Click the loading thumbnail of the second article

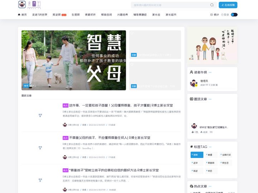click(x=40, y=148)
